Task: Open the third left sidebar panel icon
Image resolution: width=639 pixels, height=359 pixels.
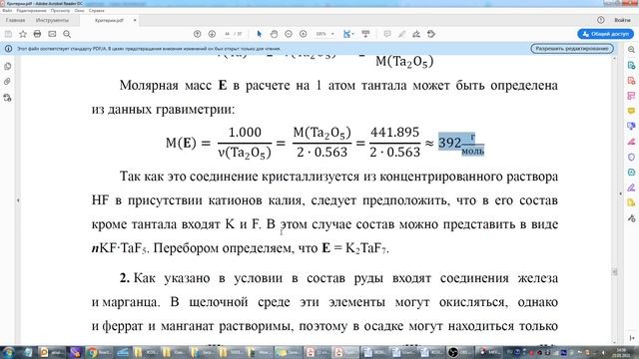Action: pyautogui.click(x=7, y=98)
